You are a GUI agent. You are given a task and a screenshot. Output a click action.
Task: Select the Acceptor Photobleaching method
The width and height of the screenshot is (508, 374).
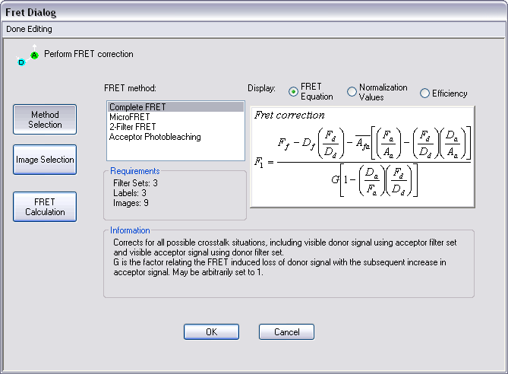pyautogui.click(x=155, y=137)
